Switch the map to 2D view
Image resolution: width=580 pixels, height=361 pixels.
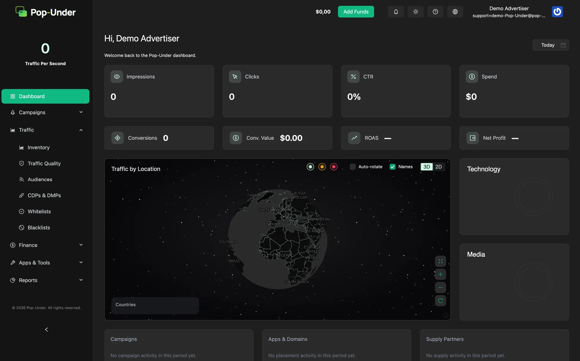[438, 167]
